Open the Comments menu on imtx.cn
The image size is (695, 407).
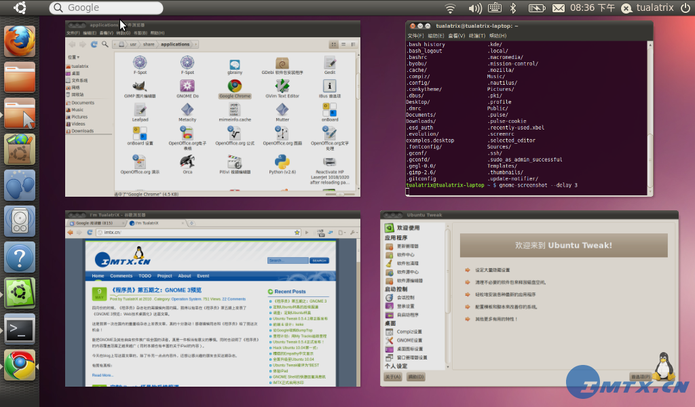pos(121,276)
